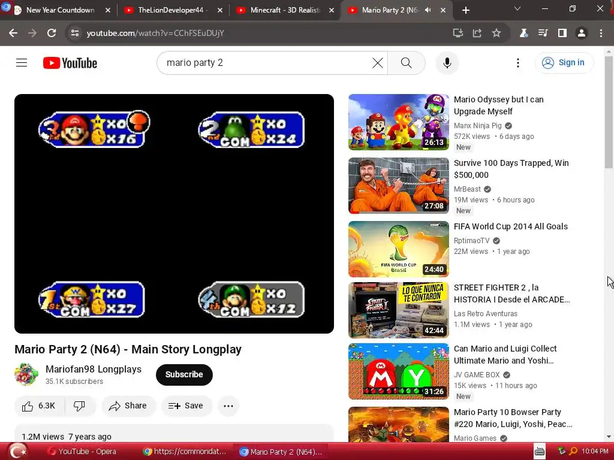Open tab search chevron

pyautogui.click(x=517, y=8)
